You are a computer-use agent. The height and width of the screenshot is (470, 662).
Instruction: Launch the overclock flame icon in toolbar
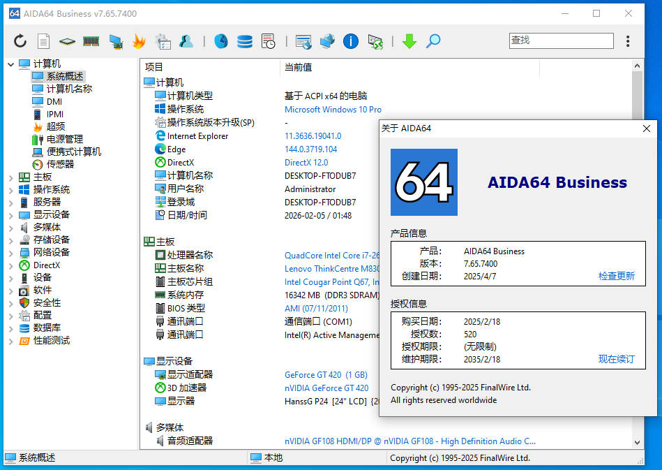pos(139,41)
